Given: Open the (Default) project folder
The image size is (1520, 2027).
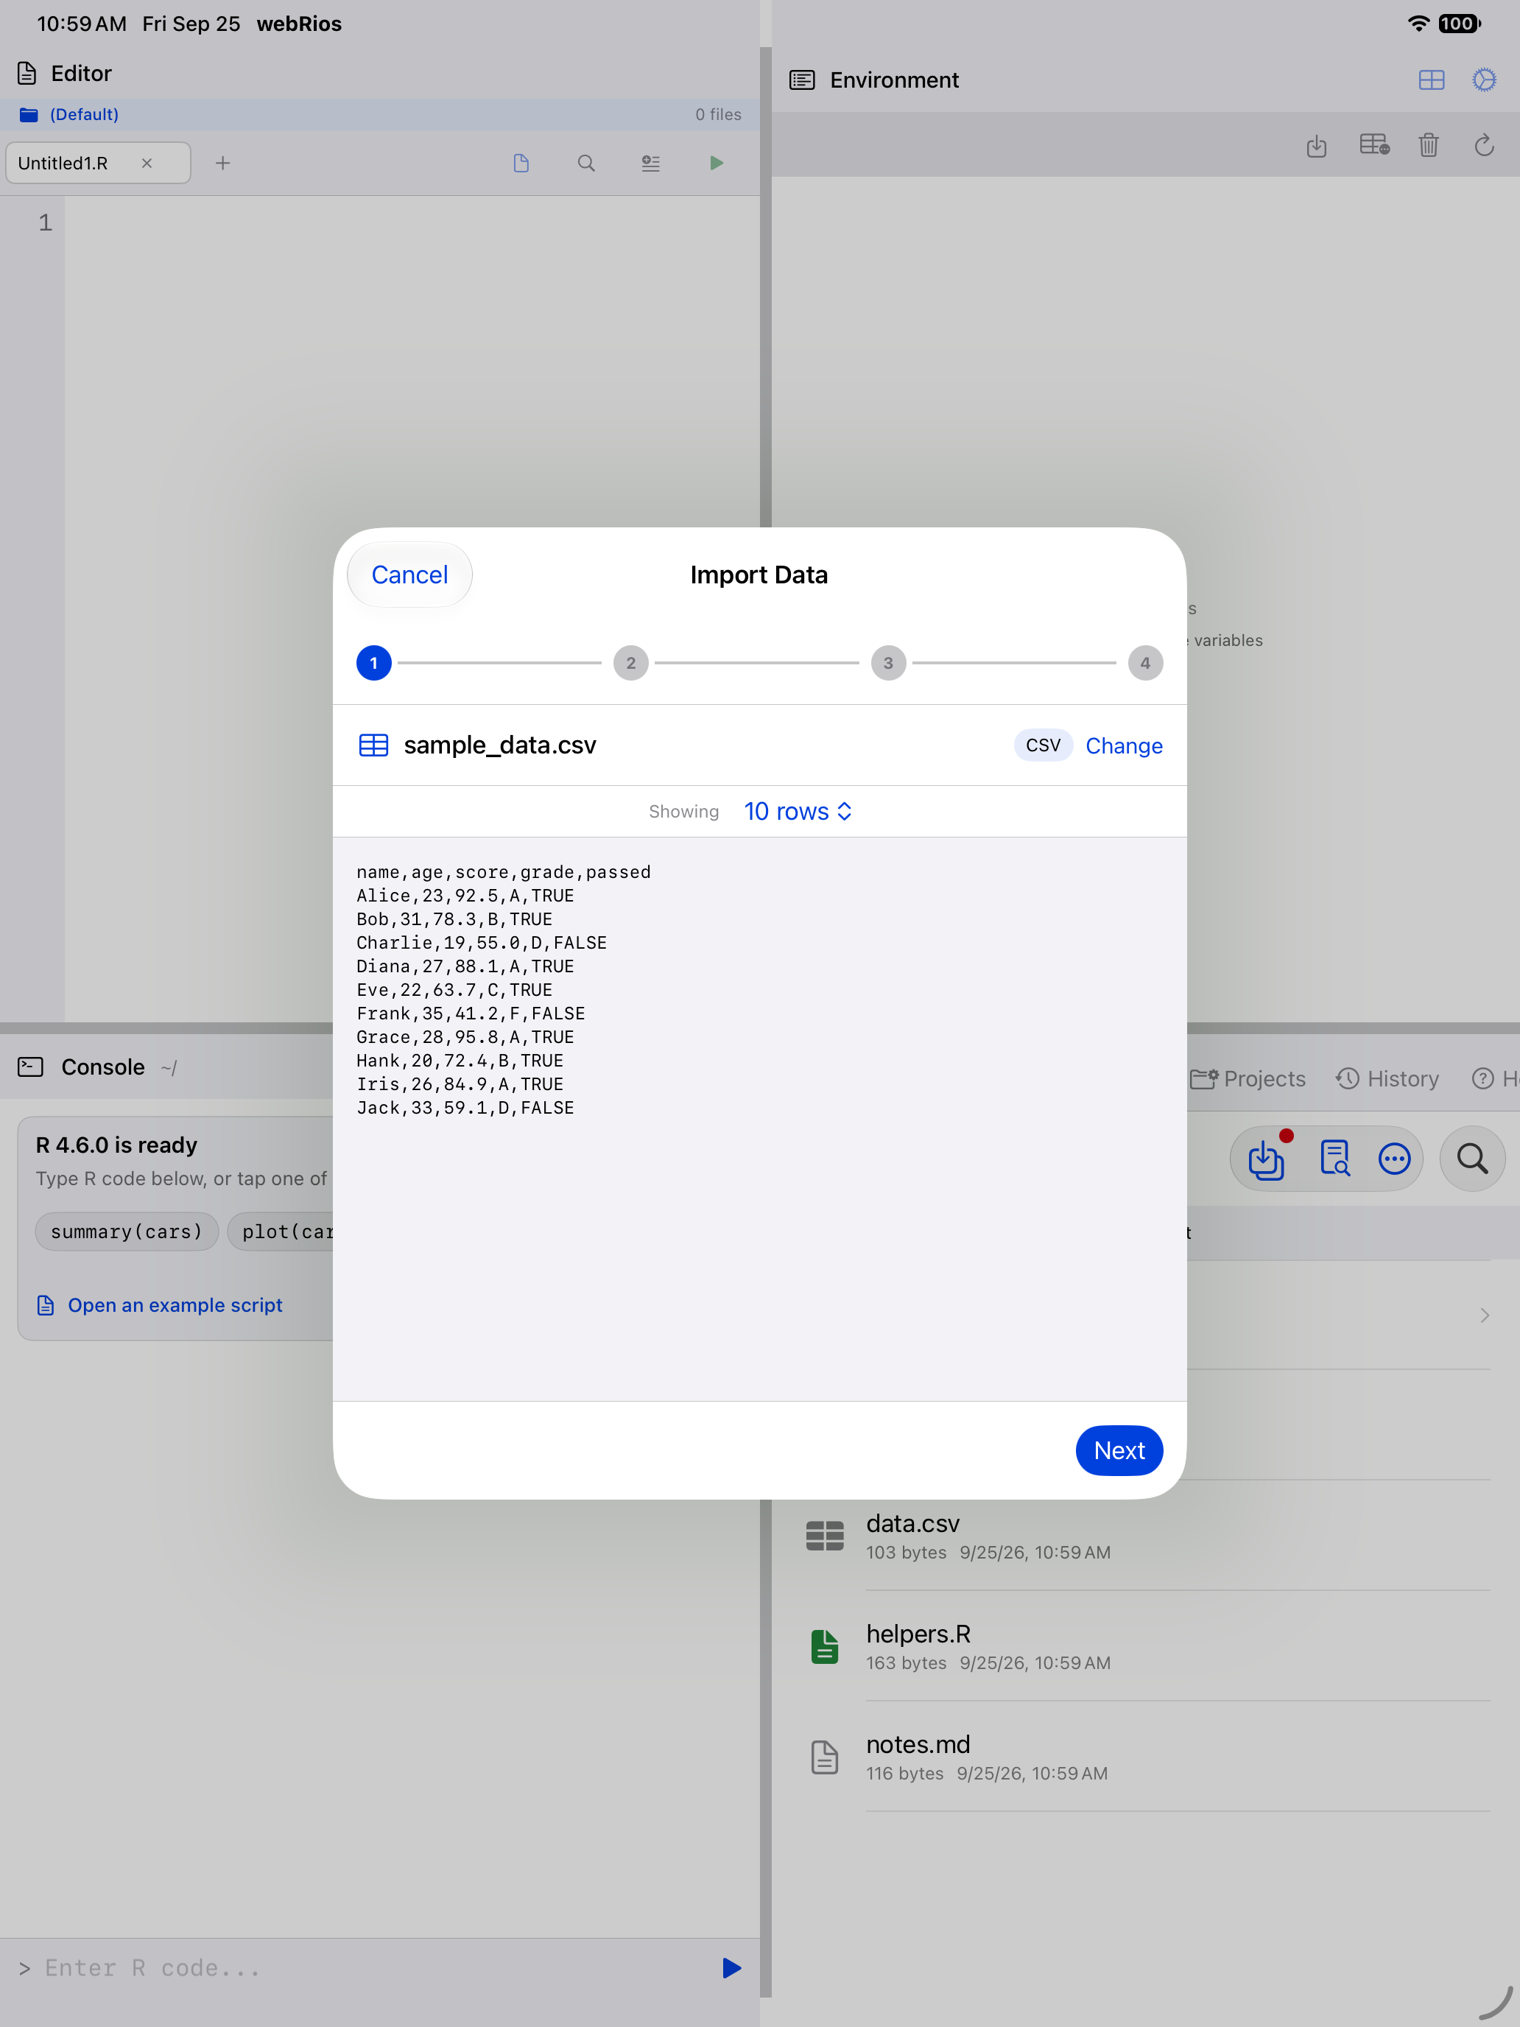Looking at the screenshot, I should 70,115.
